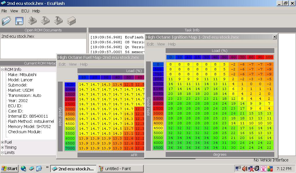The image size is (296, 173).
Task: Click the 1148 RPM header in Ignition Map
Action: (158, 89)
